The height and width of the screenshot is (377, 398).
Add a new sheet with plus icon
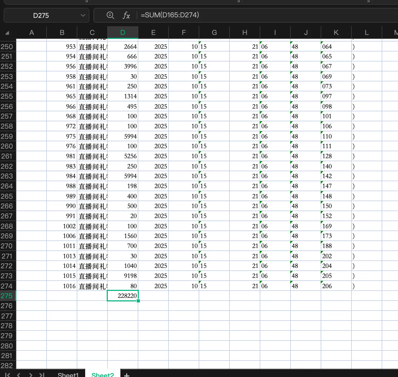(127, 375)
